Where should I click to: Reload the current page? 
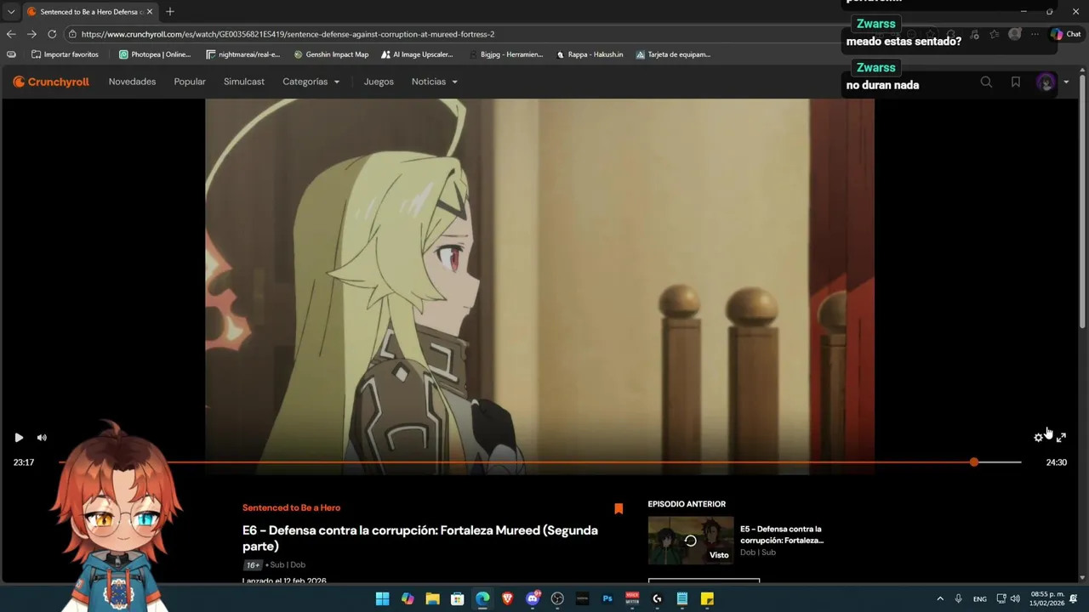(x=52, y=34)
